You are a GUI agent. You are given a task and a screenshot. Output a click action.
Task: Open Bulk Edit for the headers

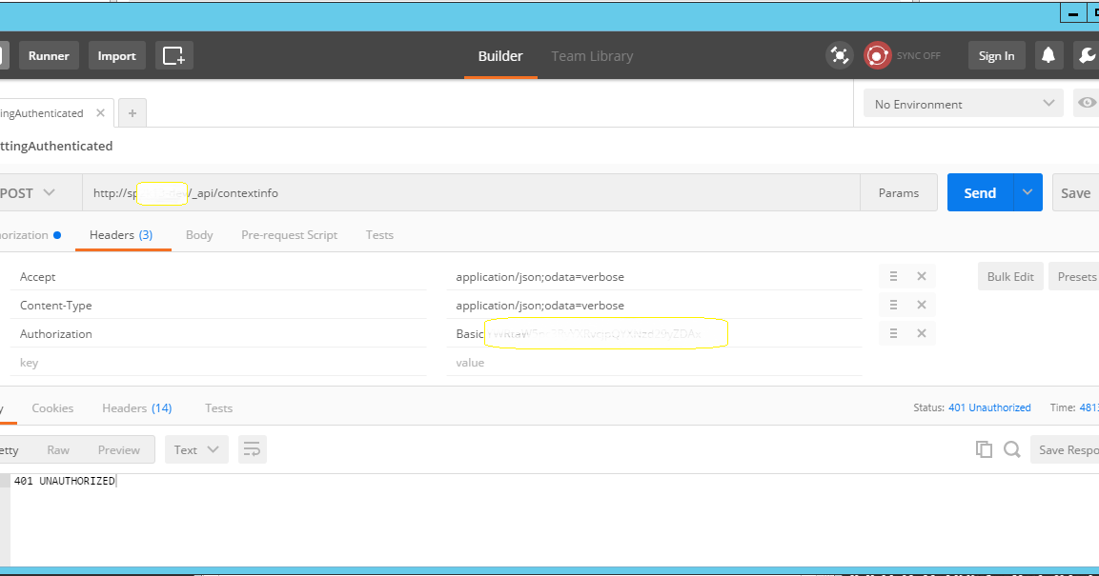(x=1009, y=276)
